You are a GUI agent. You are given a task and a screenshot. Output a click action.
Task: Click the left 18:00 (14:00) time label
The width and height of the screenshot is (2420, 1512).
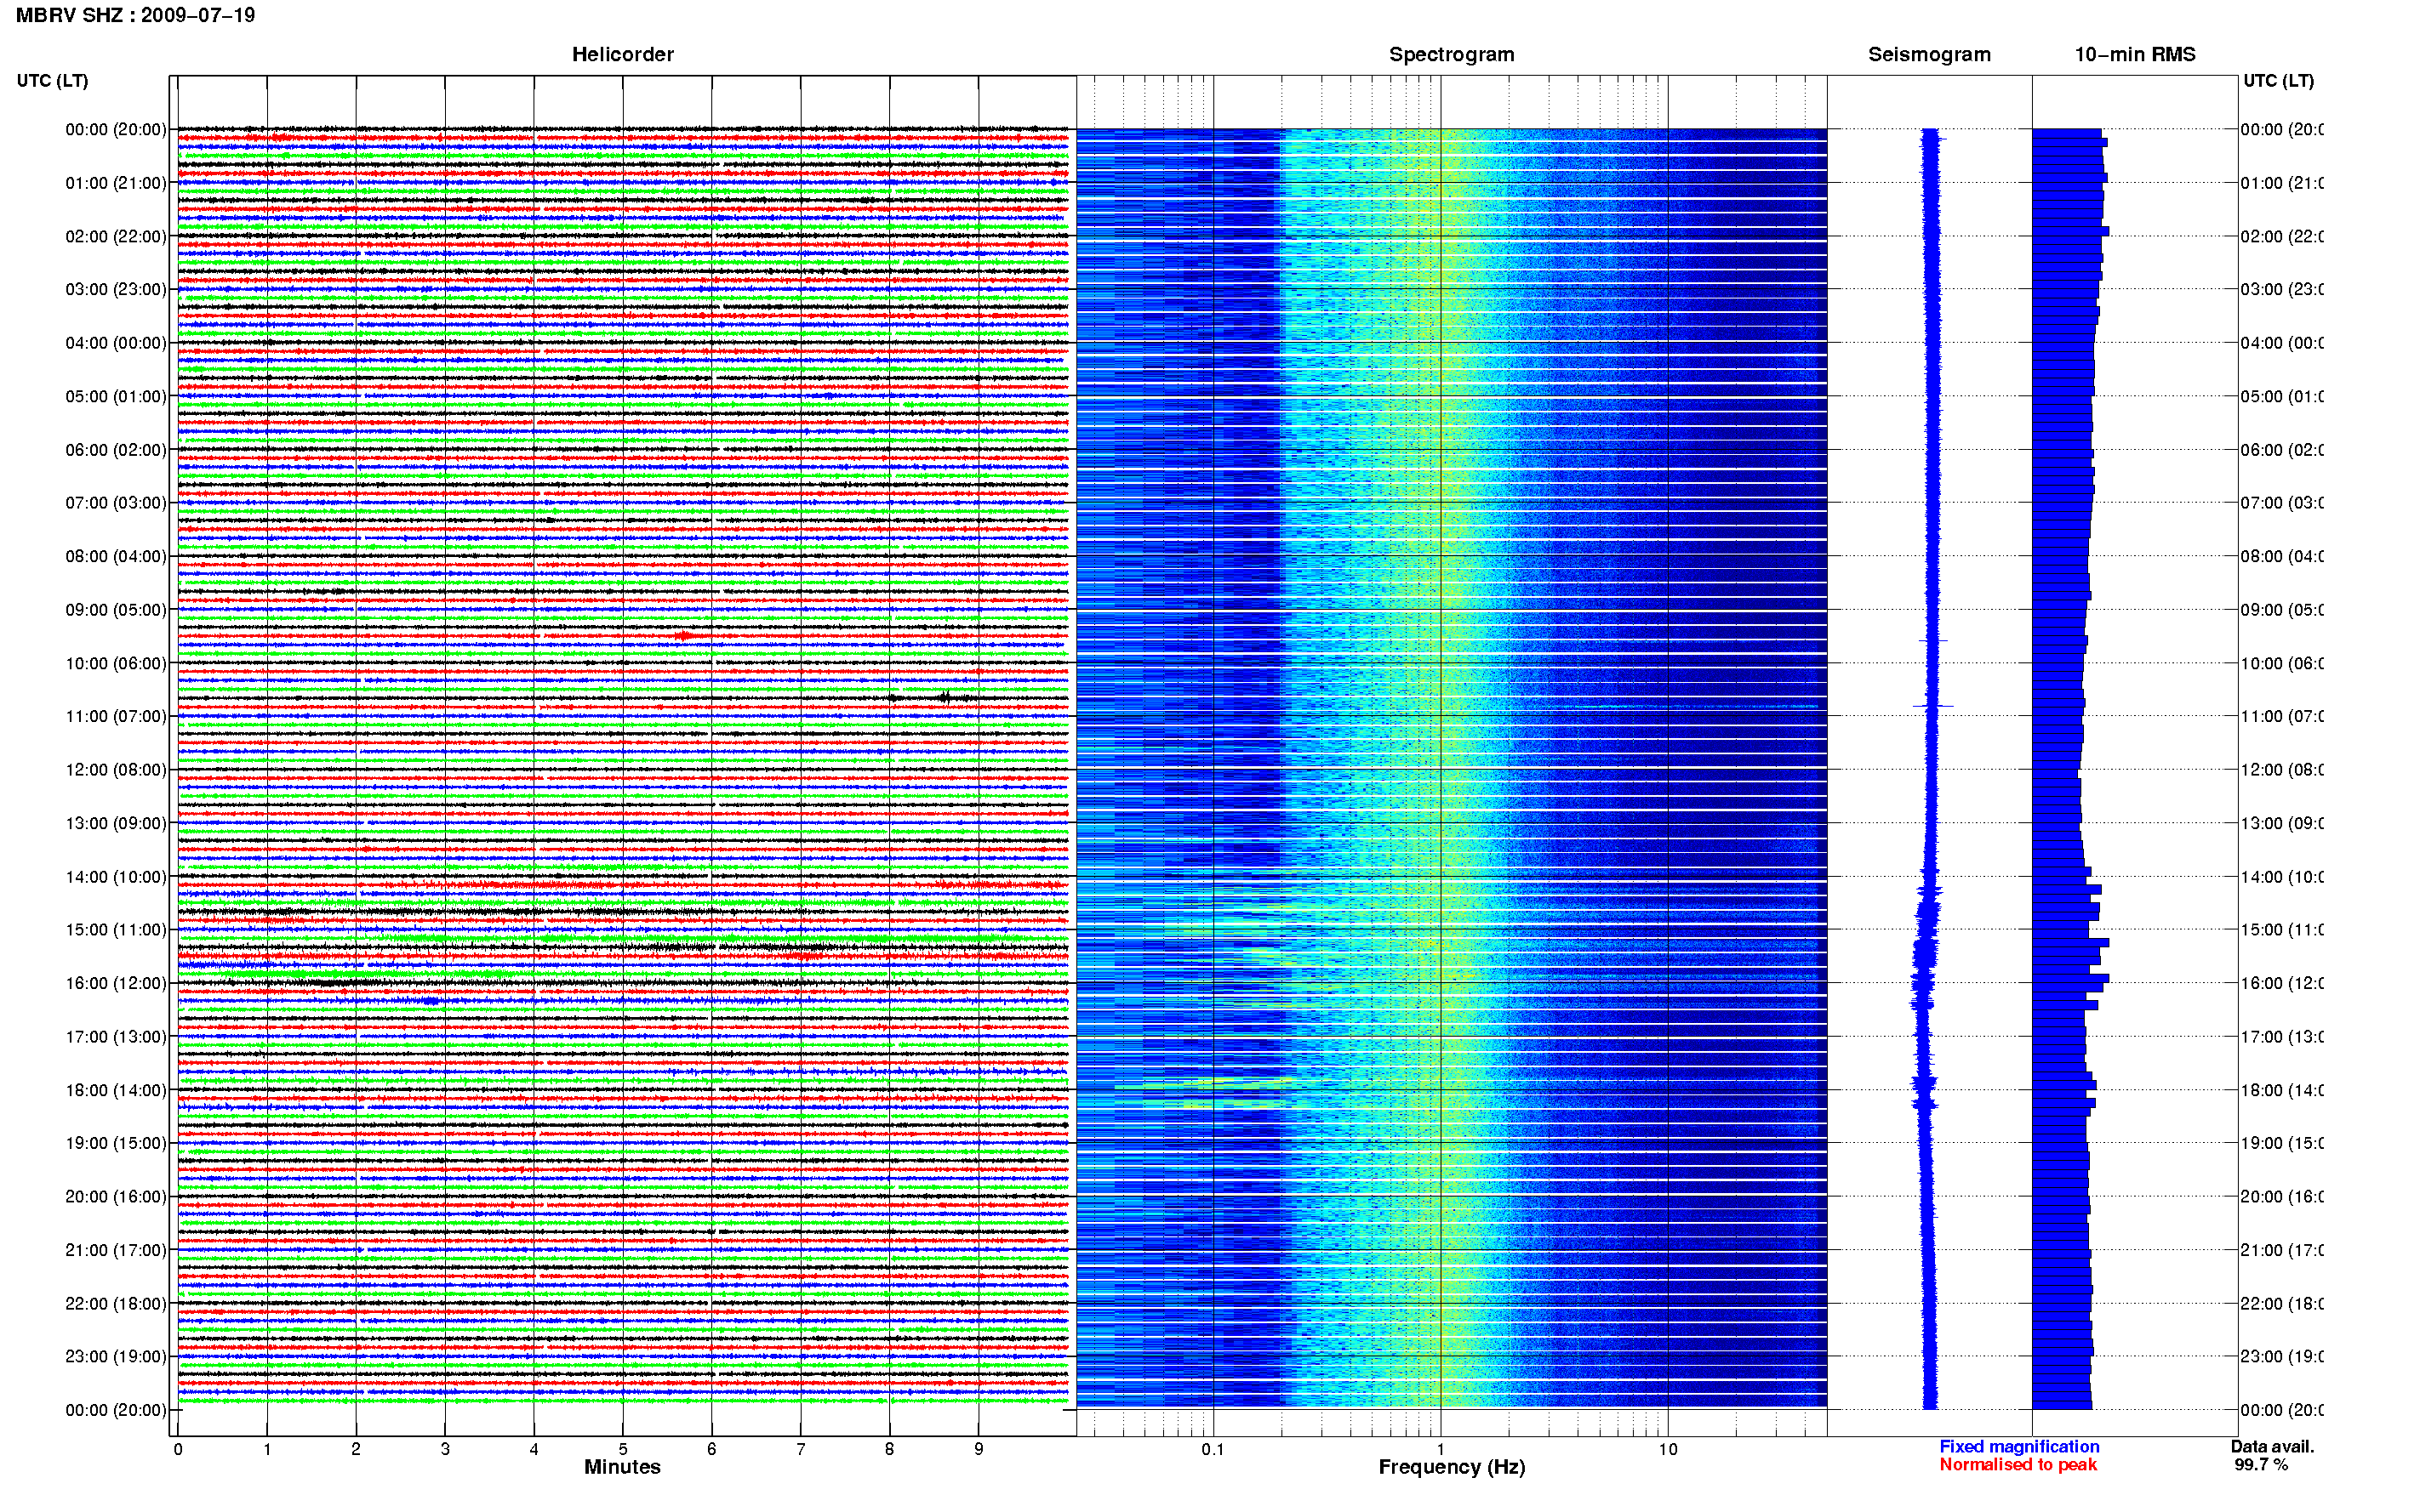[116, 1090]
